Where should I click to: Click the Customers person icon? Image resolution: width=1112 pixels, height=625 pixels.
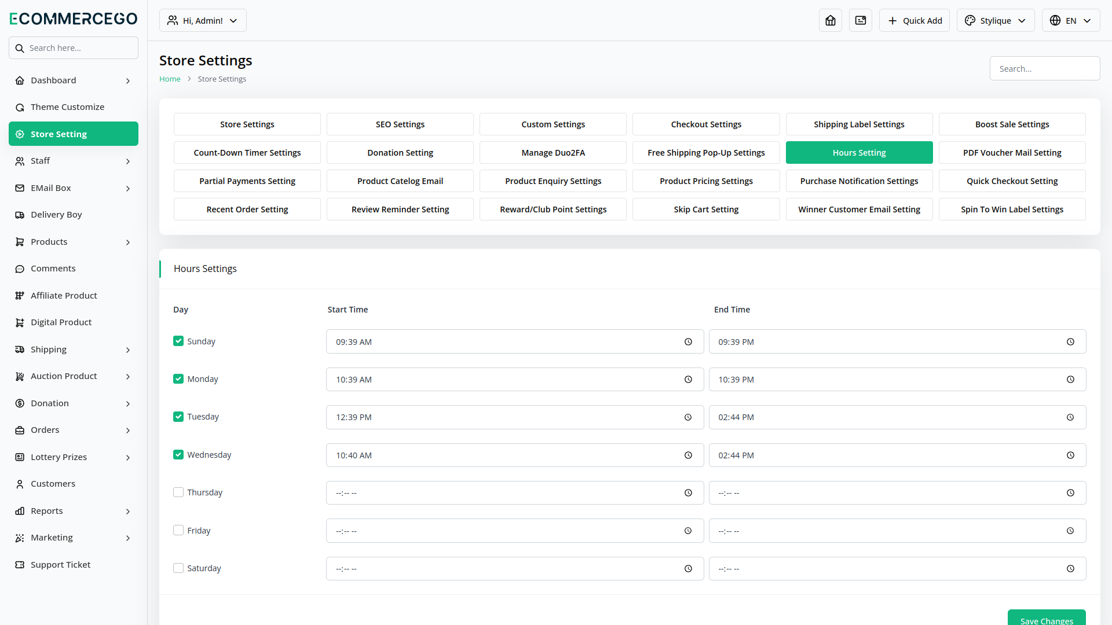tap(20, 484)
